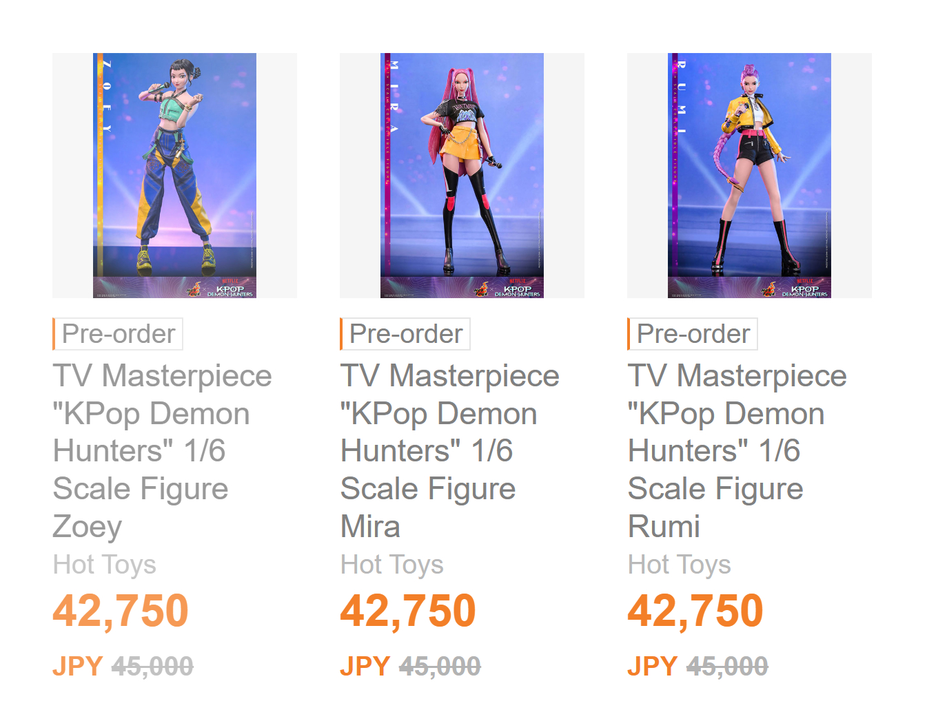This screenshot has width=927, height=701.
Task: Select the 42,750 price of Mira figure
Action: (x=408, y=611)
